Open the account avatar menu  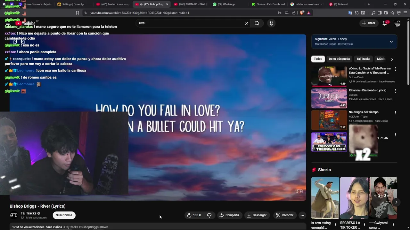pyautogui.click(x=397, y=23)
